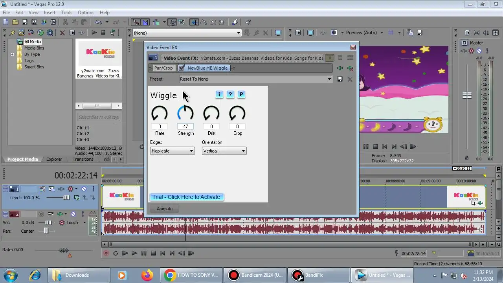Click timeline Play button
Image resolution: width=503 pixels, height=283 pixels.
[x=134, y=253]
